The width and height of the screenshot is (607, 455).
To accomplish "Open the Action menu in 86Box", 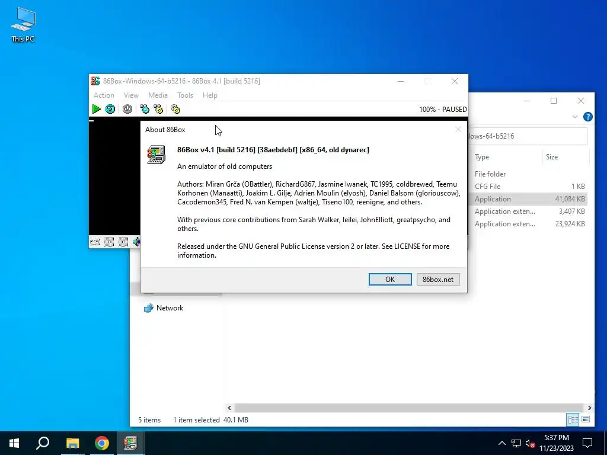I will [104, 95].
